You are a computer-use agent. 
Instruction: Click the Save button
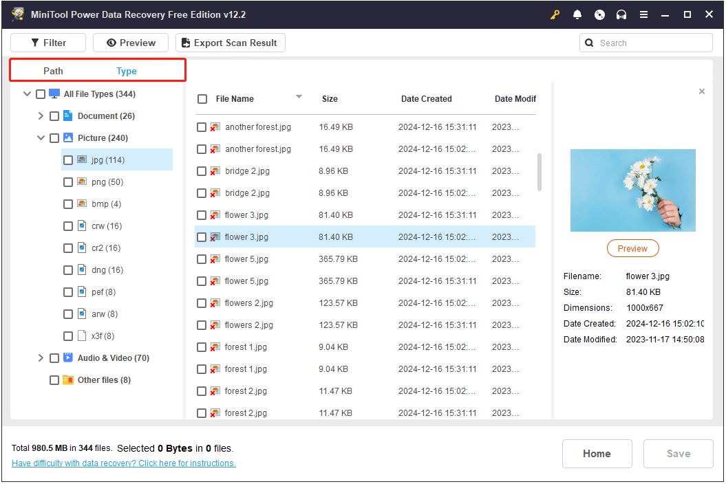[678, 454]
